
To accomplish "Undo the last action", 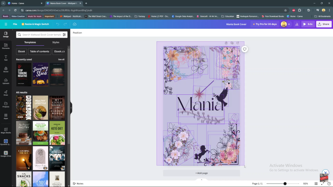I will (x=57, y=24).
